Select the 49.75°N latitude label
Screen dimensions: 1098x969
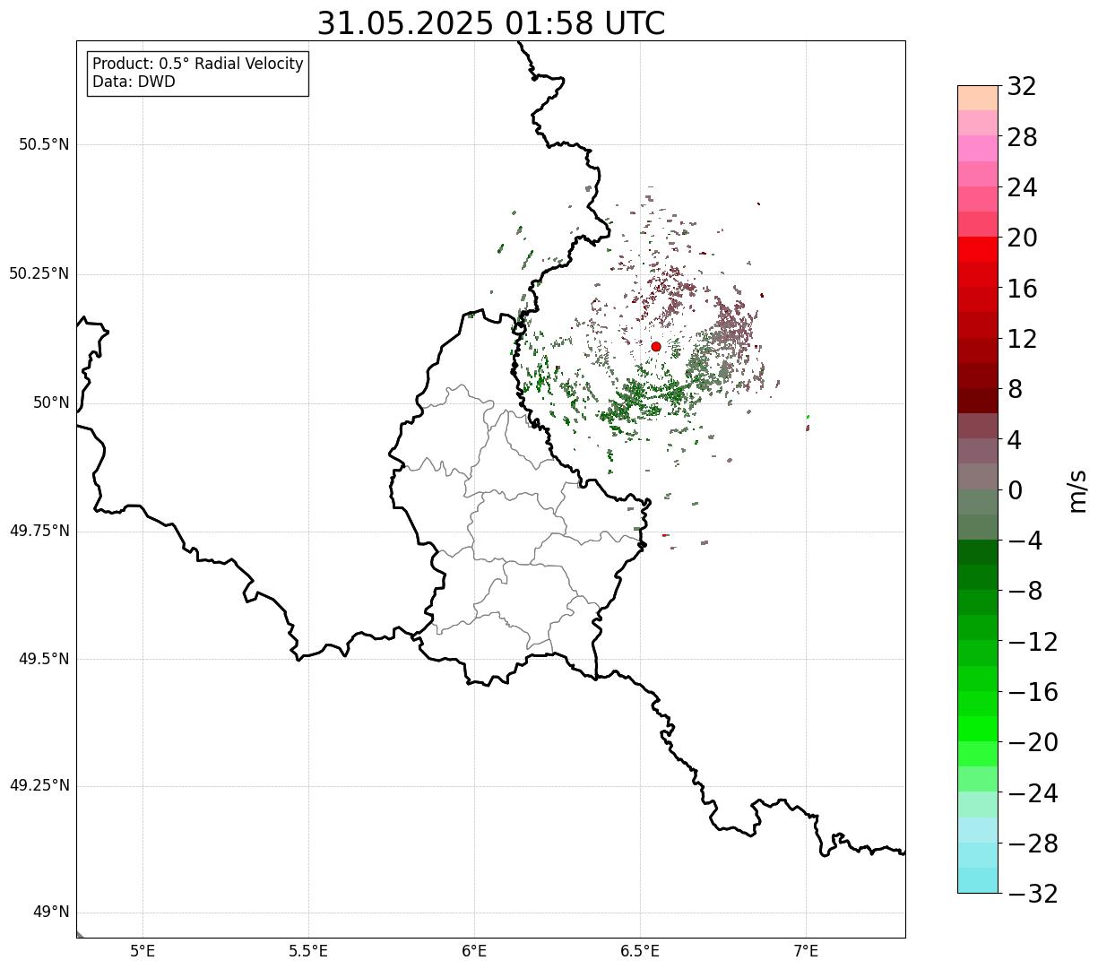coord(39,531)
